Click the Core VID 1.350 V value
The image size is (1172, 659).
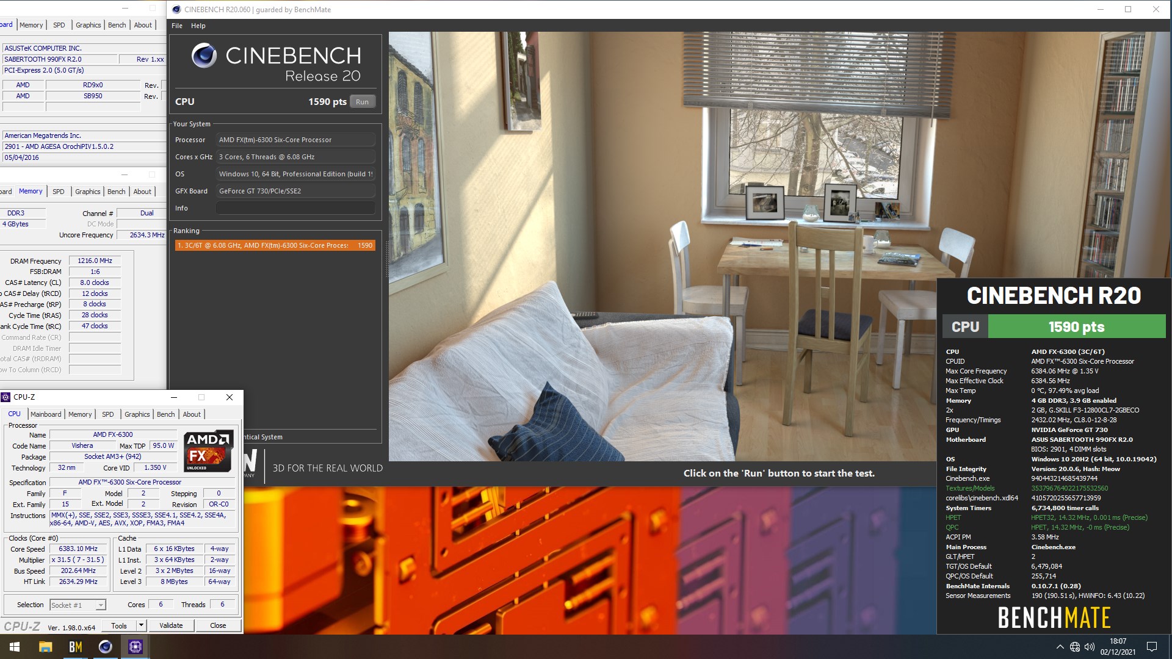coord(156,468)
